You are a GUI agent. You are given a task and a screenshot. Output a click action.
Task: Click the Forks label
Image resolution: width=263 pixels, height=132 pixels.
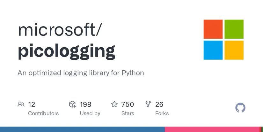(x=162, y=113)
